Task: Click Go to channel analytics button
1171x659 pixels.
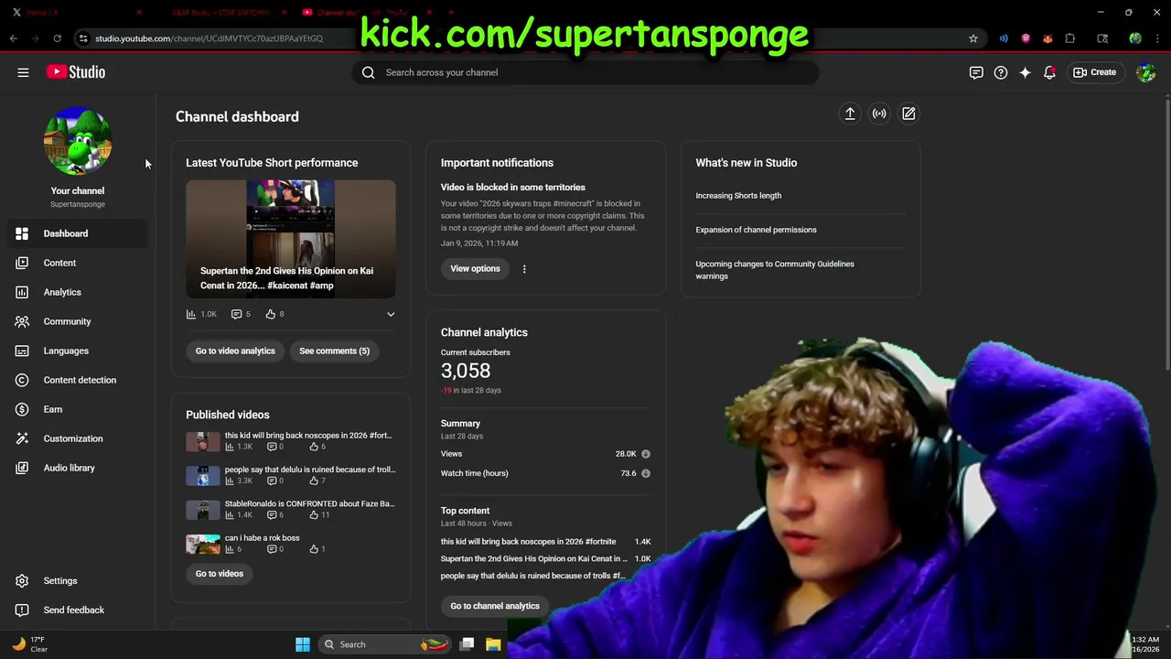Action: (495, 606)
